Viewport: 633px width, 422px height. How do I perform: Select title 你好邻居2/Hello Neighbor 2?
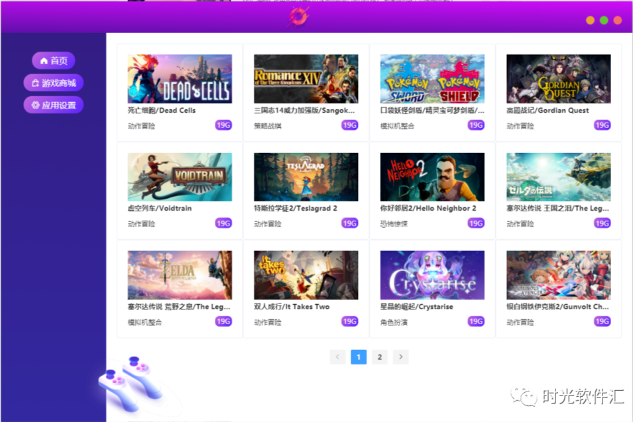[428, 209]
